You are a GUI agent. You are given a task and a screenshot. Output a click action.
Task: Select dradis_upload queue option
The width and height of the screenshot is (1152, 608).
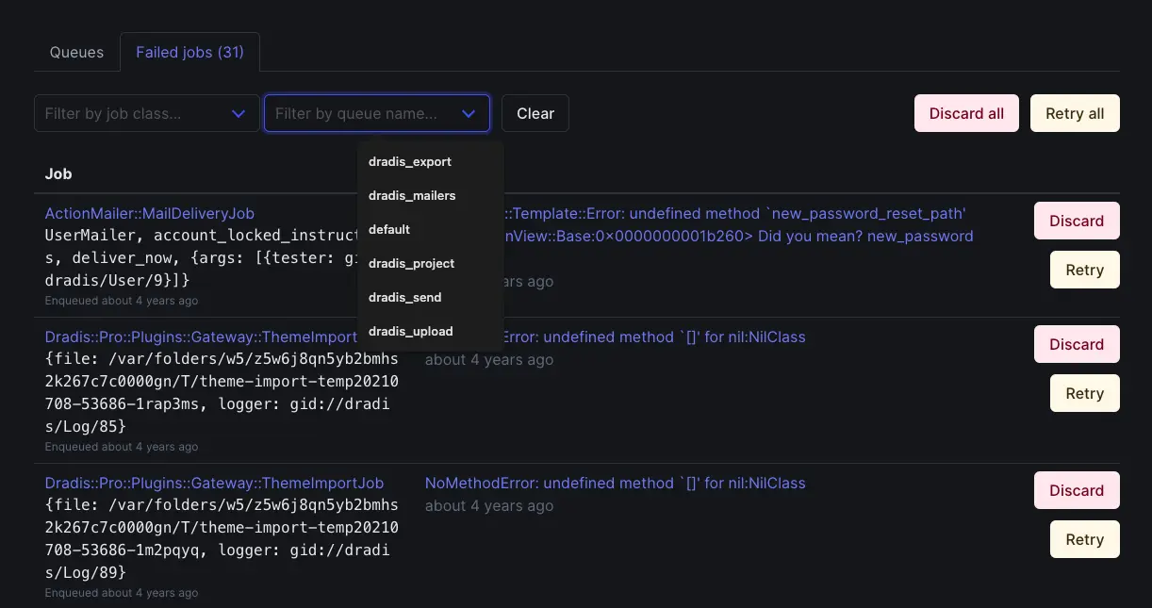point(410,331)
